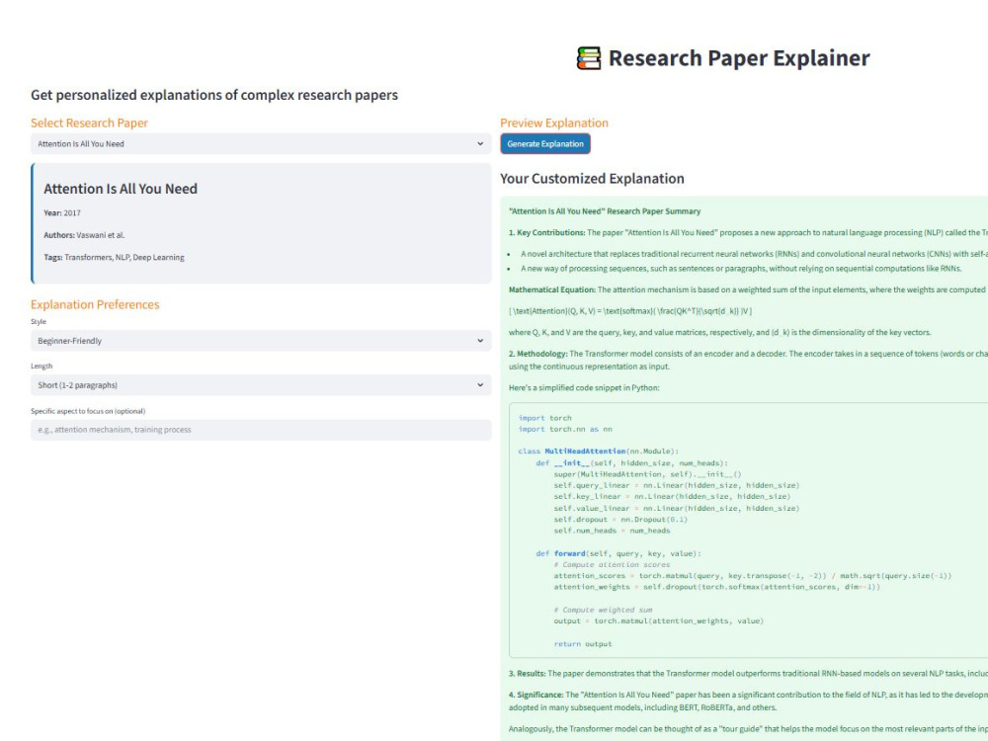Click the softmax attention formula line
The width and height of the screenshot is (988, 741).
(630, 311)
